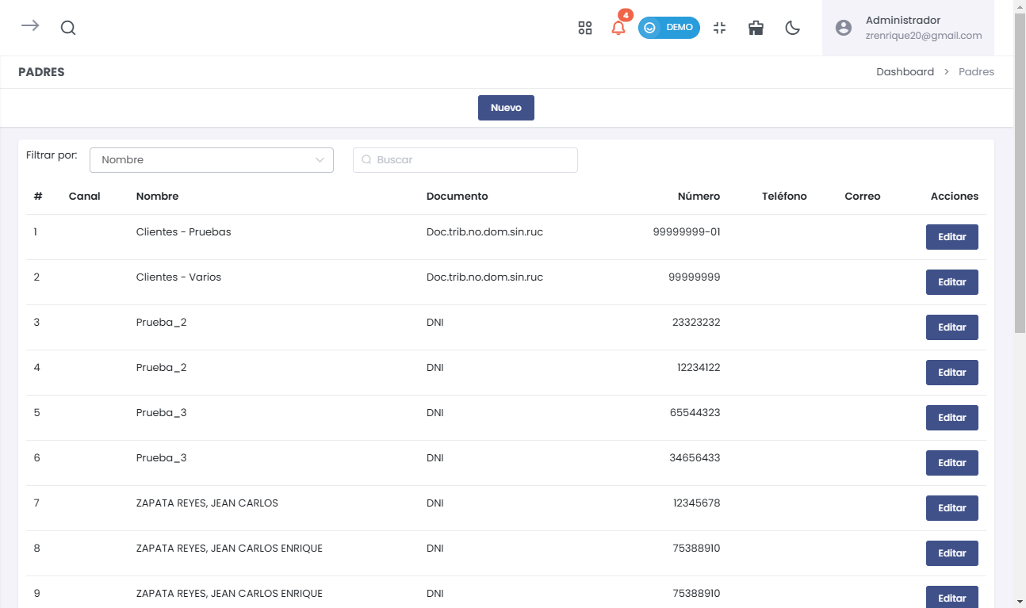Edit the Clientes - Pruebas row
Screen dimensions: 1026x608
point(951,237)
